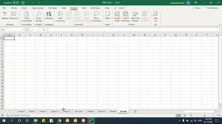Screen dimensions: 222x124
Task: Click the user account avatar
Action: coord(188,3)
